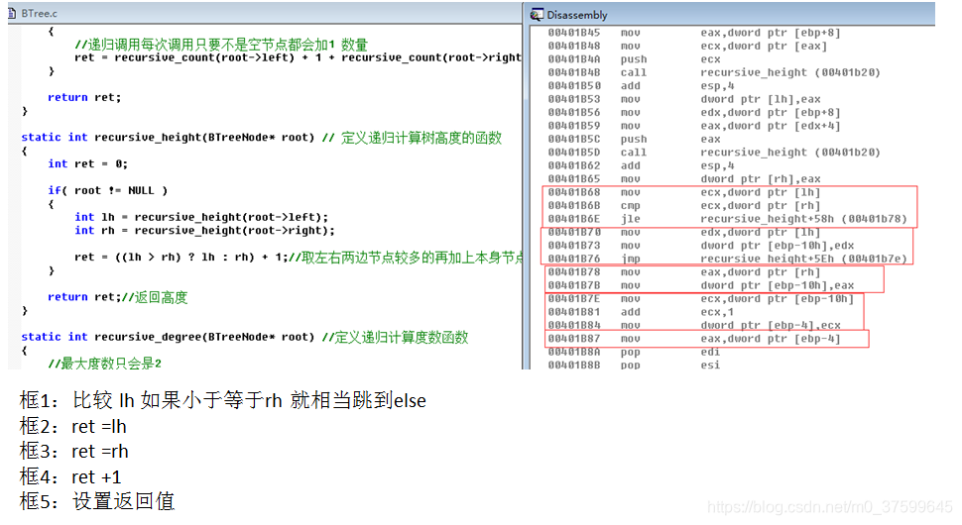Click the 'mov ecx,dword ptr [lh]' row

coord(684,192)
